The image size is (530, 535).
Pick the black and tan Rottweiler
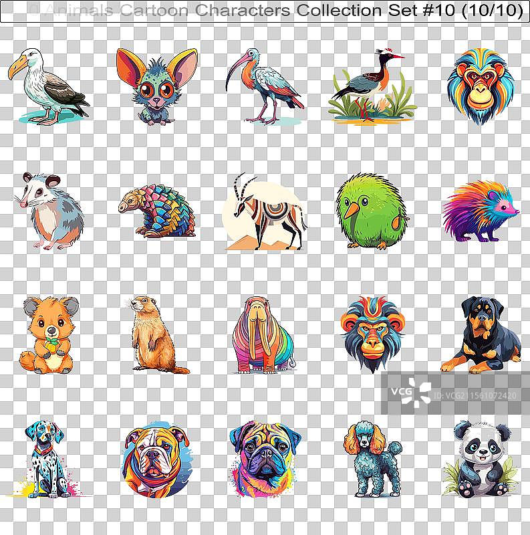click(x=481, y=336)
